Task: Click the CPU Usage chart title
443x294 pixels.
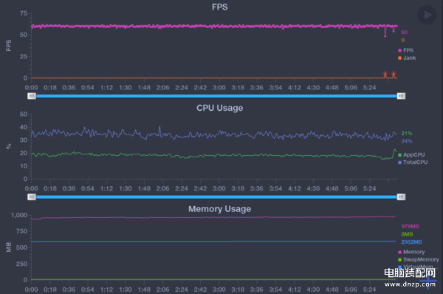Action: 220,108
